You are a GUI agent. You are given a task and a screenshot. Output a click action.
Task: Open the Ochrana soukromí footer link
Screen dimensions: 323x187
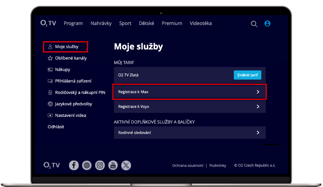[187, 166]
